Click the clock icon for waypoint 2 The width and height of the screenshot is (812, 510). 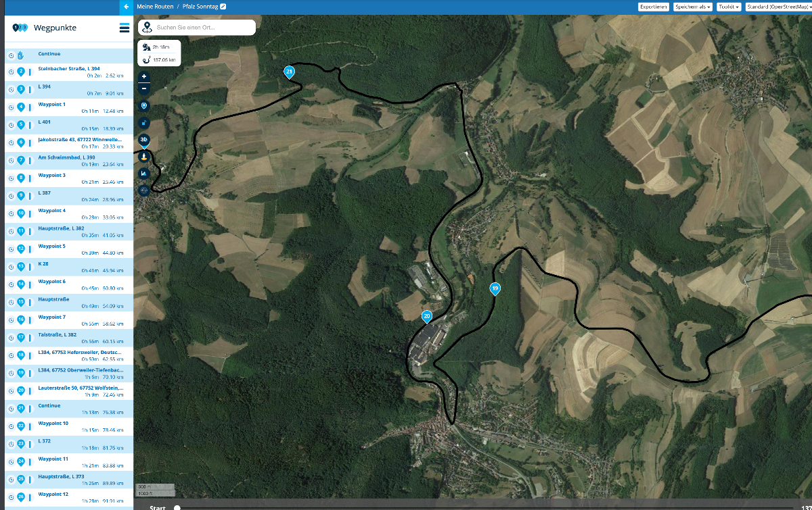11,72
